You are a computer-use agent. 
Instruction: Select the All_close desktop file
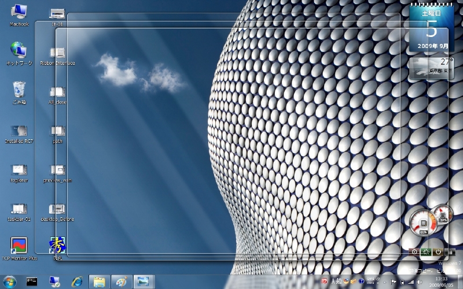57,95
